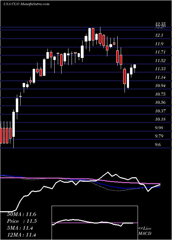This screenshot has height=240, width=172.
Task: Select the 12.35 top price label
Action: point(160,24)
